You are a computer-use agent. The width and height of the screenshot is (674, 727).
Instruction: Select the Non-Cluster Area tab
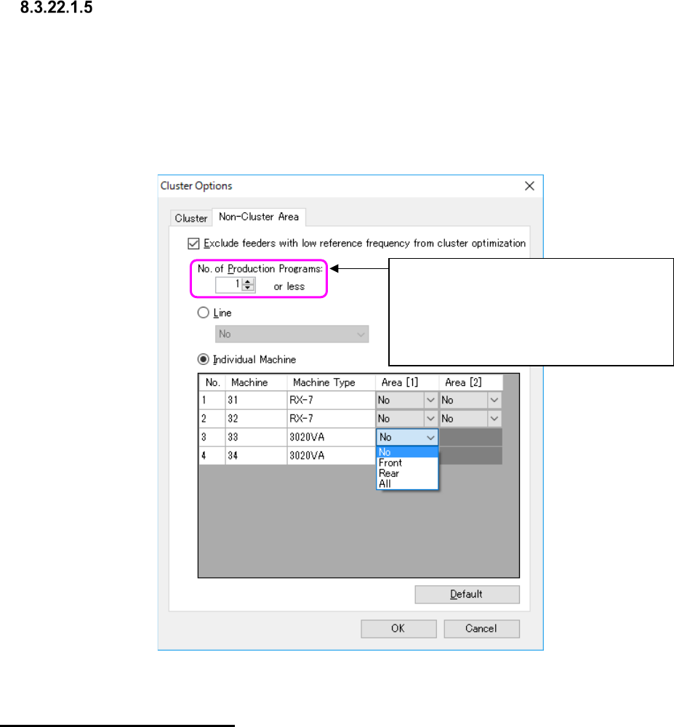(259, 217)
